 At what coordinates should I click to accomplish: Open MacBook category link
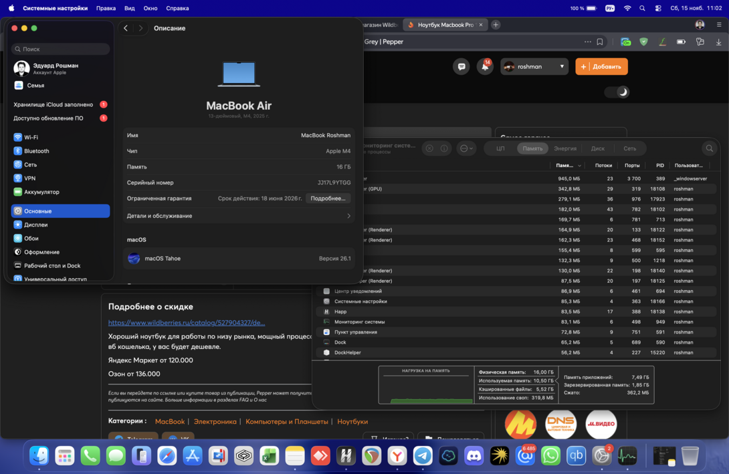(170, 421)
